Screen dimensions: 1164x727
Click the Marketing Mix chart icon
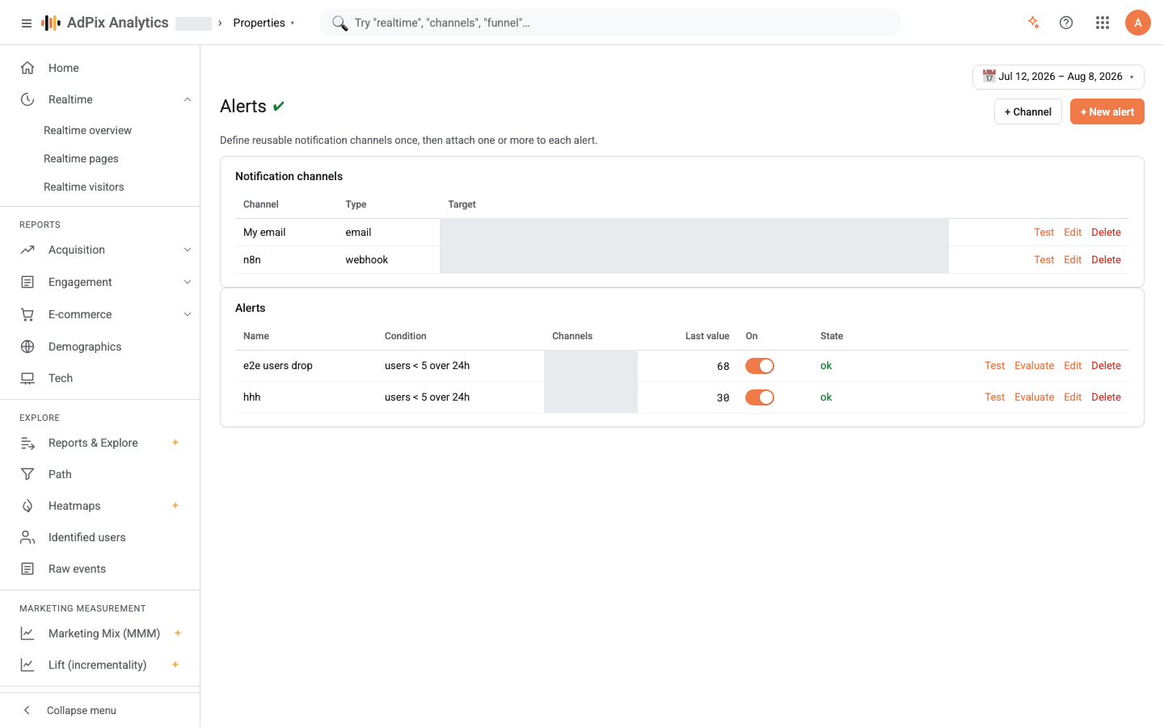27,633
